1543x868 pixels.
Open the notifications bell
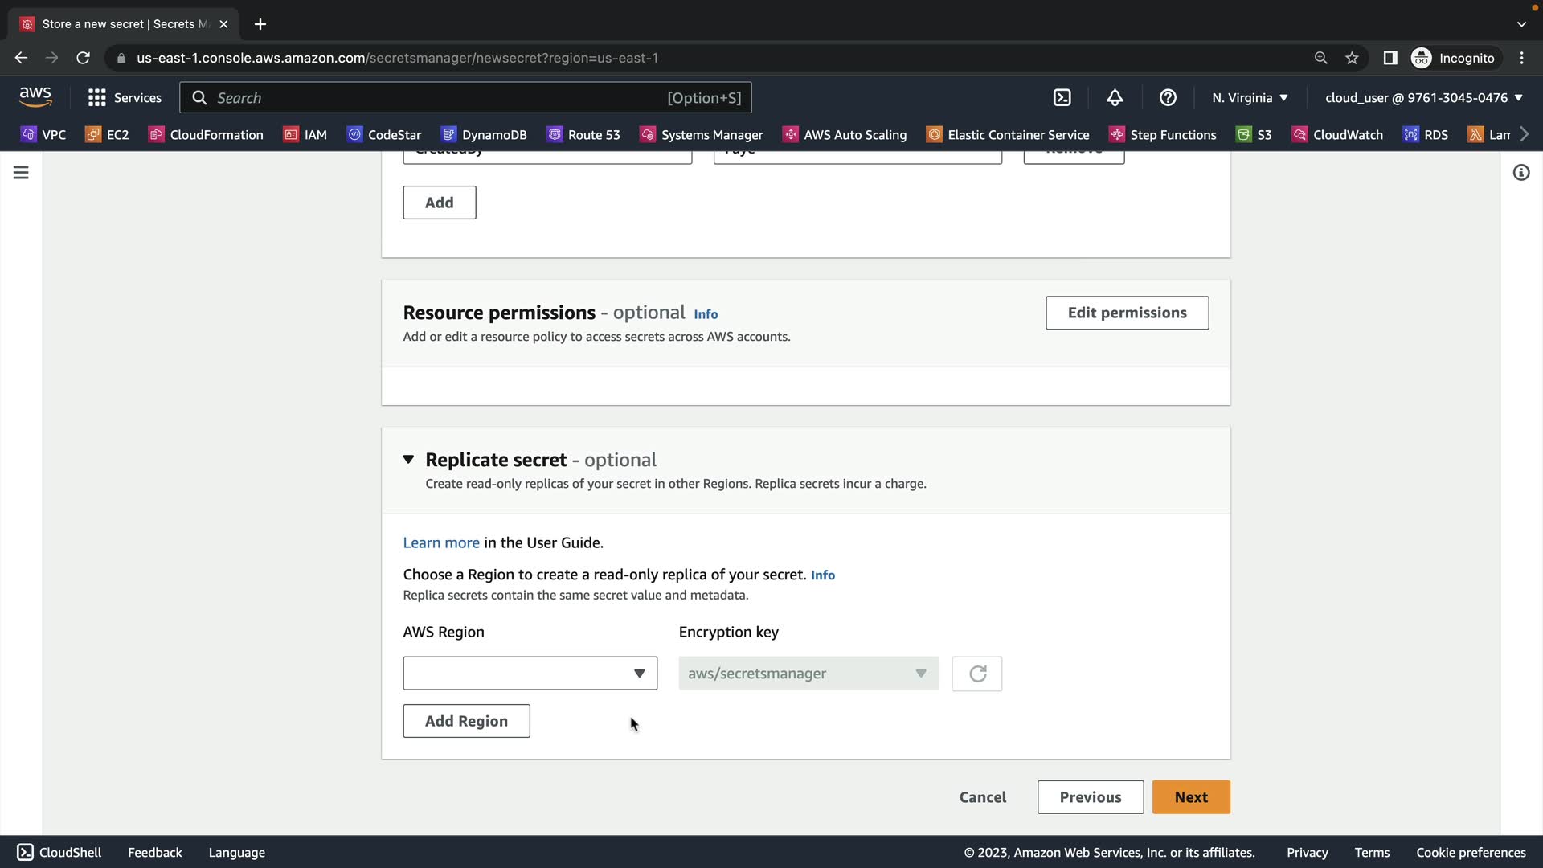pos(1115,97)
